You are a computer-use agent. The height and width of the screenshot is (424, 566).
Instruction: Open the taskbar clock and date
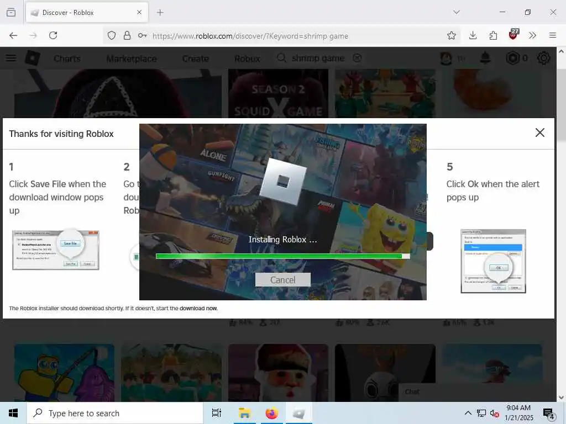(518, 413)
